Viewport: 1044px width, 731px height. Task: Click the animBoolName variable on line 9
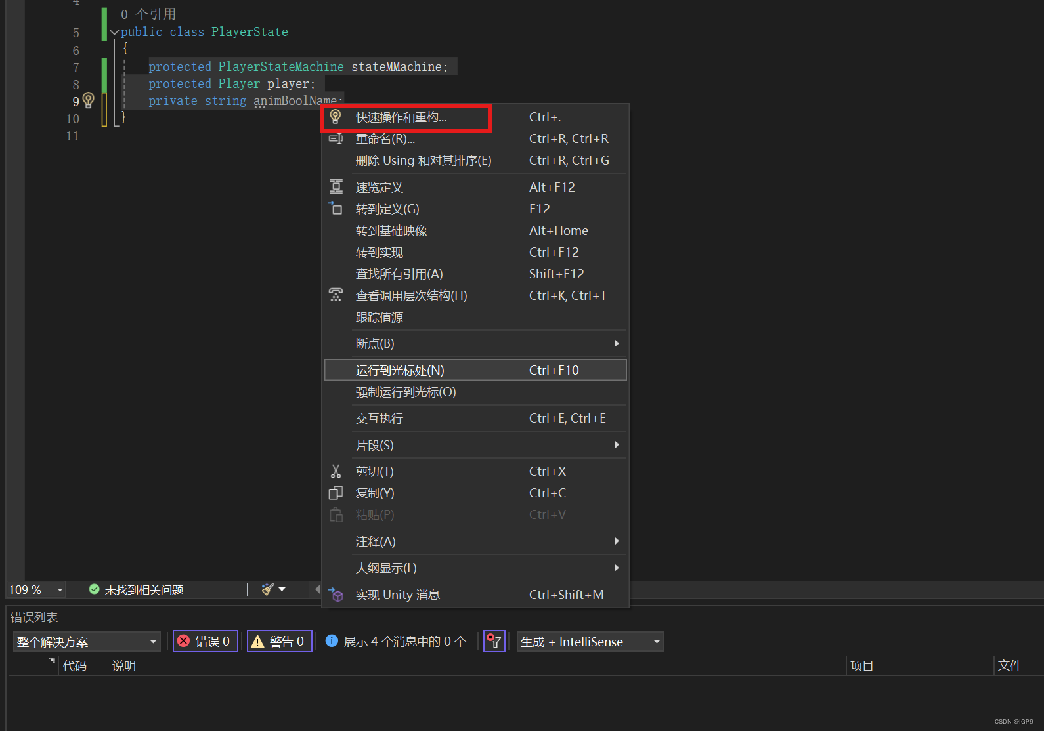pyautogui.click(x=295, y=101)
